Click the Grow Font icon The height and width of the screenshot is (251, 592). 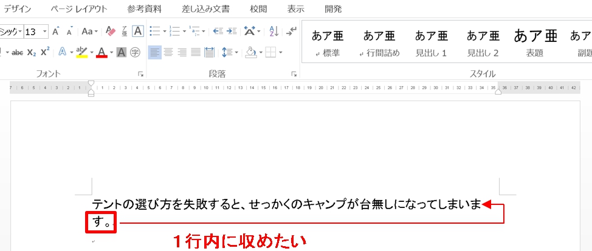click(56, 32)
